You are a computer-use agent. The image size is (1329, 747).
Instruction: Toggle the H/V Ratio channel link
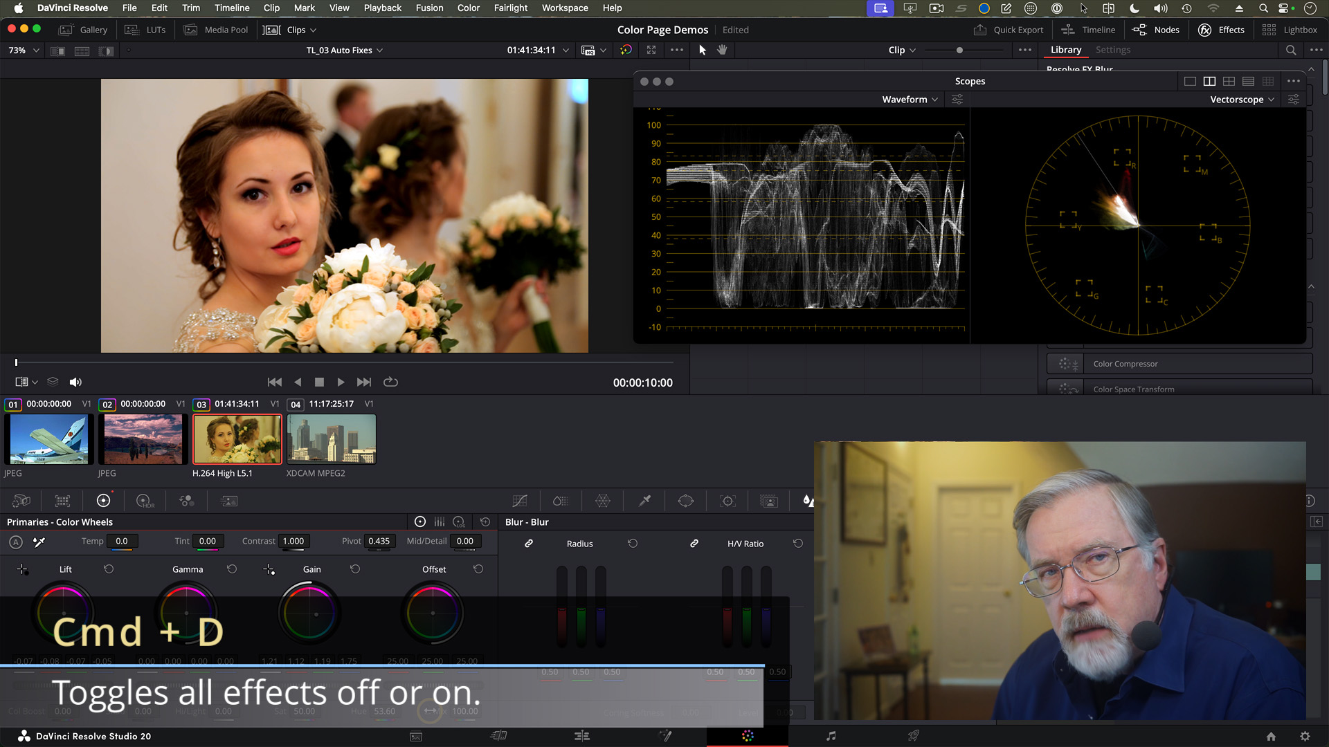click(694, 543)
